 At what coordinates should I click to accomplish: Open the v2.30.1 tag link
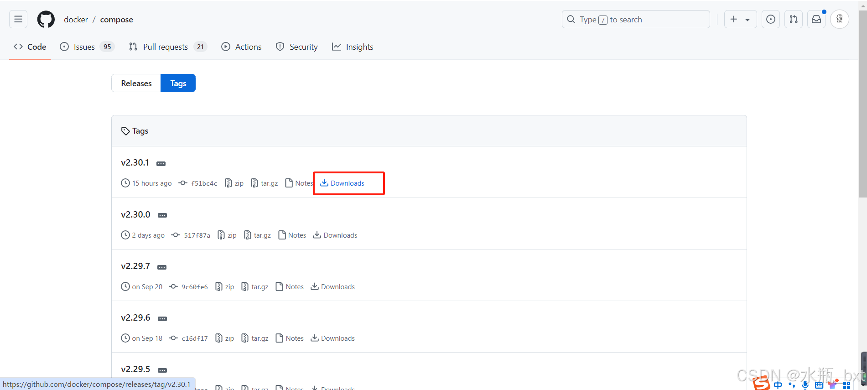click(x=135, y=162)
